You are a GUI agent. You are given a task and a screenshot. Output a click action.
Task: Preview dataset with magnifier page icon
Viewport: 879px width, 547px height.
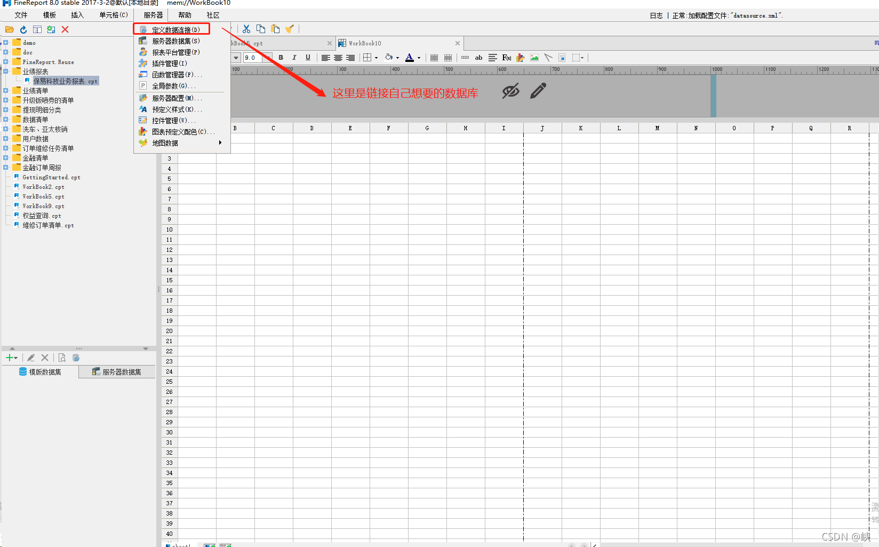coord(62,358)
